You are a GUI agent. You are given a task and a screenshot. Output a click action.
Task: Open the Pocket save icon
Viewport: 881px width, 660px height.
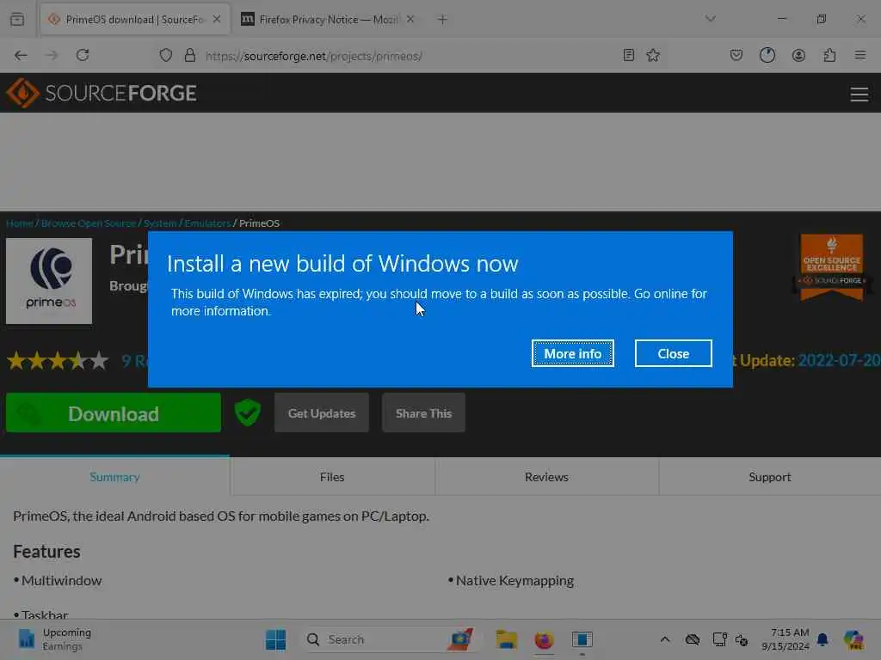[x=736, y=55]
